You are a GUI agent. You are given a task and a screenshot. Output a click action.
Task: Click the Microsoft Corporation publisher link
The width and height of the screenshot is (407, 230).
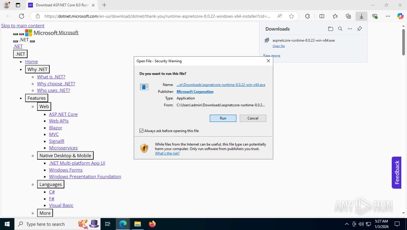(x=195, y=92)
